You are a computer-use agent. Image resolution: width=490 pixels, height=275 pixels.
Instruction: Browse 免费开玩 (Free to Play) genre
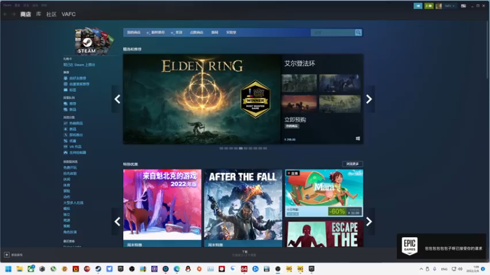(70, 167)
